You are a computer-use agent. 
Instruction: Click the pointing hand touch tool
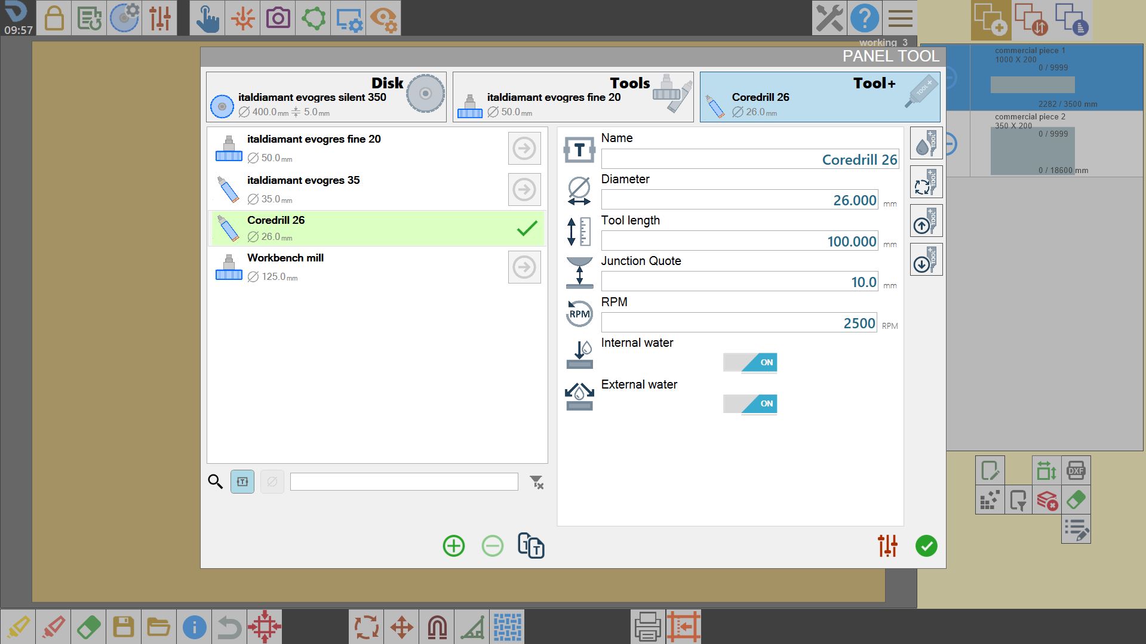click(207, 18)
